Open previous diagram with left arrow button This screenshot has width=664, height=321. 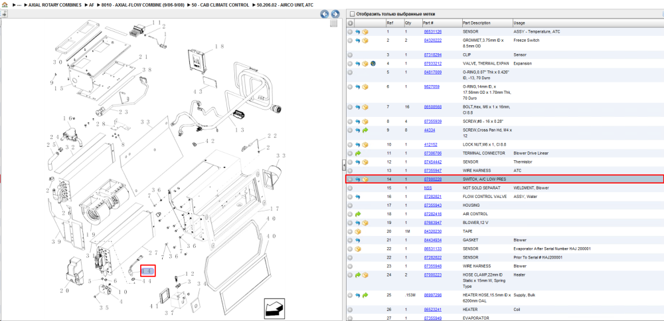(x=325, y=14)
